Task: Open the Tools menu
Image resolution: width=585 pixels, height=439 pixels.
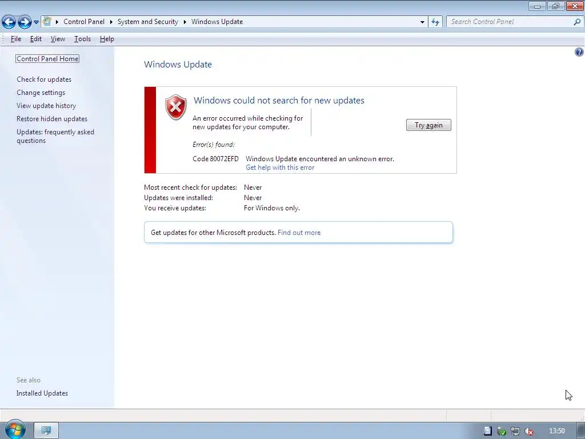Action: pos(82,39)
